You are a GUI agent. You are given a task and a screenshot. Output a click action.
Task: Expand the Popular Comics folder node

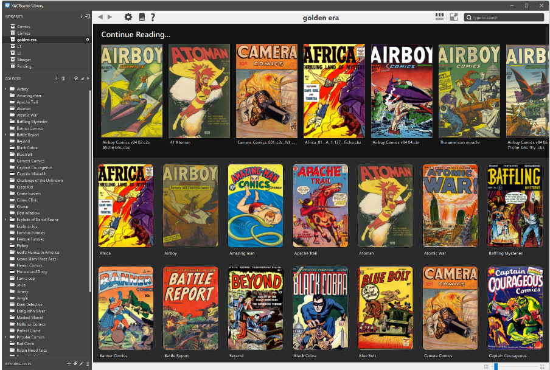tap(5, 337)
